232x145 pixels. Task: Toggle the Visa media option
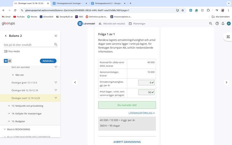[12, 51]
